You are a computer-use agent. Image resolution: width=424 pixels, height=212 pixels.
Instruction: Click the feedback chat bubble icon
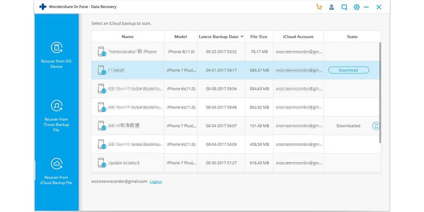pyautogui.click(x=344, y=7)
